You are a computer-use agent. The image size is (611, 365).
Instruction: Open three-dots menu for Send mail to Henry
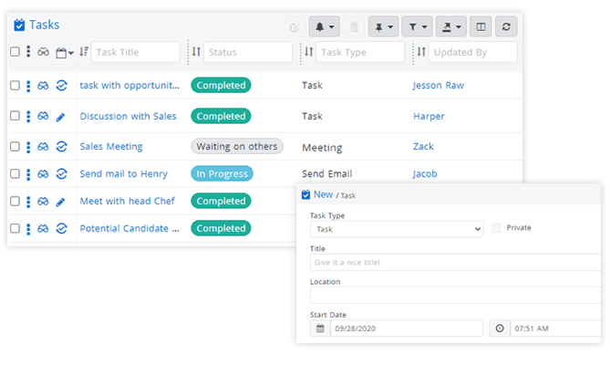[x=28, y=174]
